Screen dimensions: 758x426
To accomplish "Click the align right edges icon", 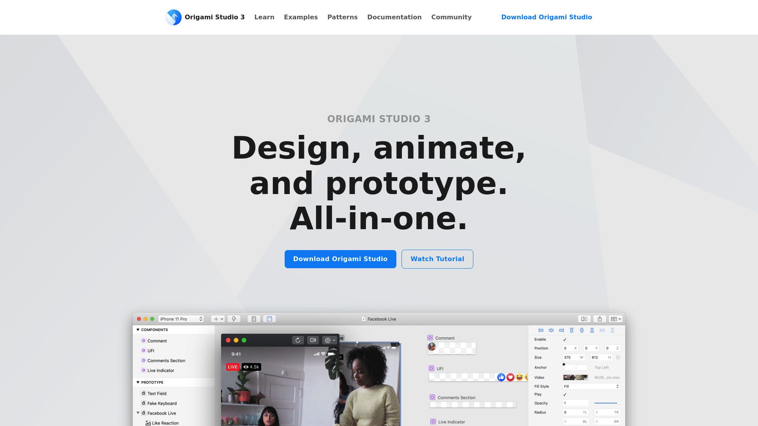I will [x=561, y=330].
